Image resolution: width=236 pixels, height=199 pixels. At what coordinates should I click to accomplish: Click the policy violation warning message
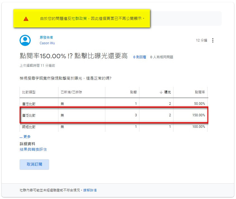(92, 18)
